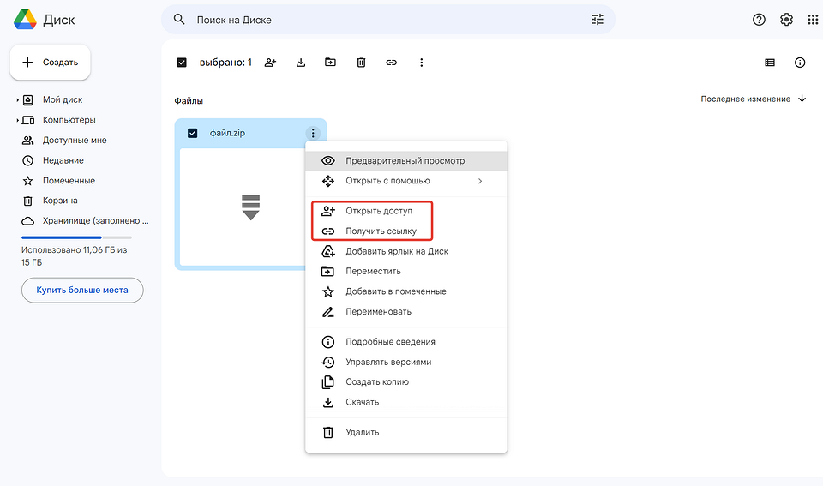The width and height of the screenshot is (823, 486).
Task: Reverse sort direction arrow
Action: coord(802,99)
